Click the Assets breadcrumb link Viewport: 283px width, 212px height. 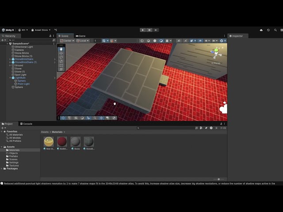[45, 132]
